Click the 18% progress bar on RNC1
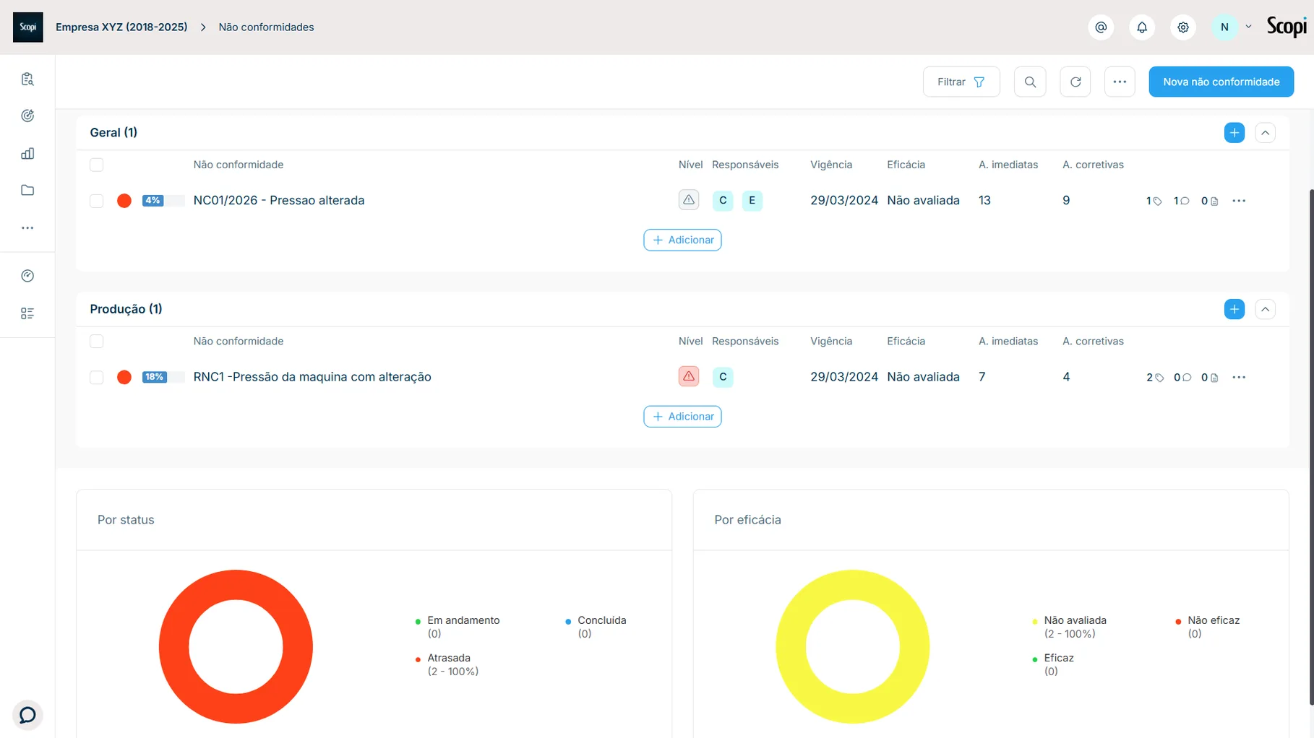Viewport: 1314px width, 738px height. pyautogui.click(x=163, y=377)
